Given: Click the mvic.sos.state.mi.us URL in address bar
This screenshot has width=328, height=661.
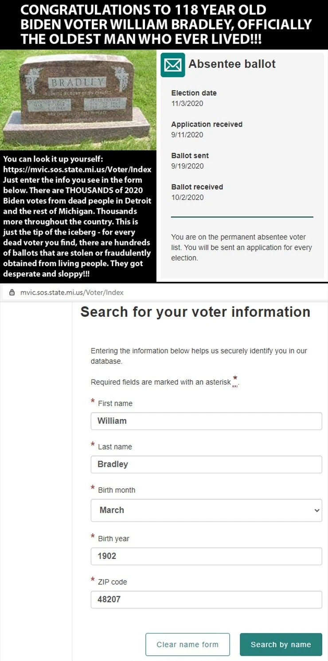Looking at the screenshot, I should (72, 293).
